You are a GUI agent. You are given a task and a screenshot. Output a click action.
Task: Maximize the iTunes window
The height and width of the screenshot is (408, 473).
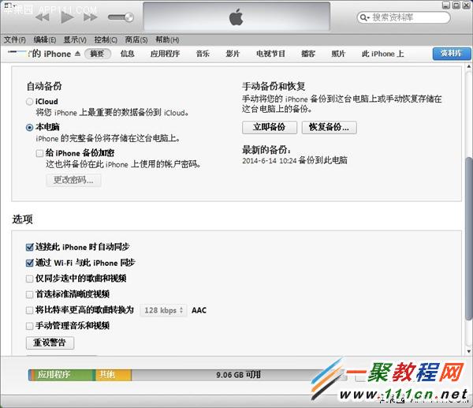click(456, 6)
